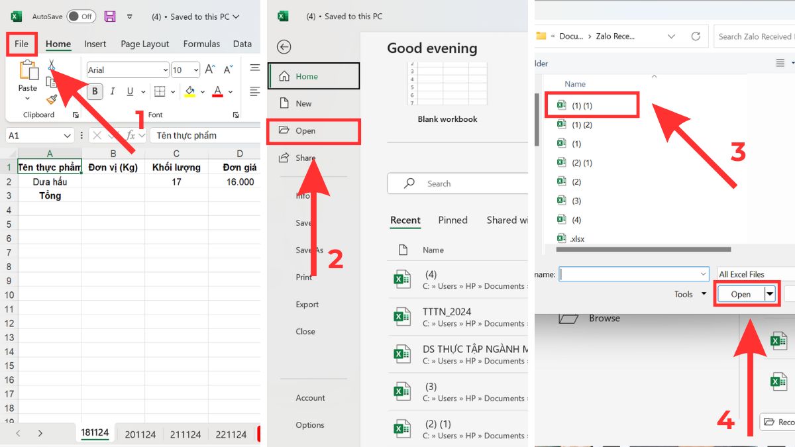Select Open in the Backstage sidebar
The image size is (795, 447).
click(x=314, y=130)
